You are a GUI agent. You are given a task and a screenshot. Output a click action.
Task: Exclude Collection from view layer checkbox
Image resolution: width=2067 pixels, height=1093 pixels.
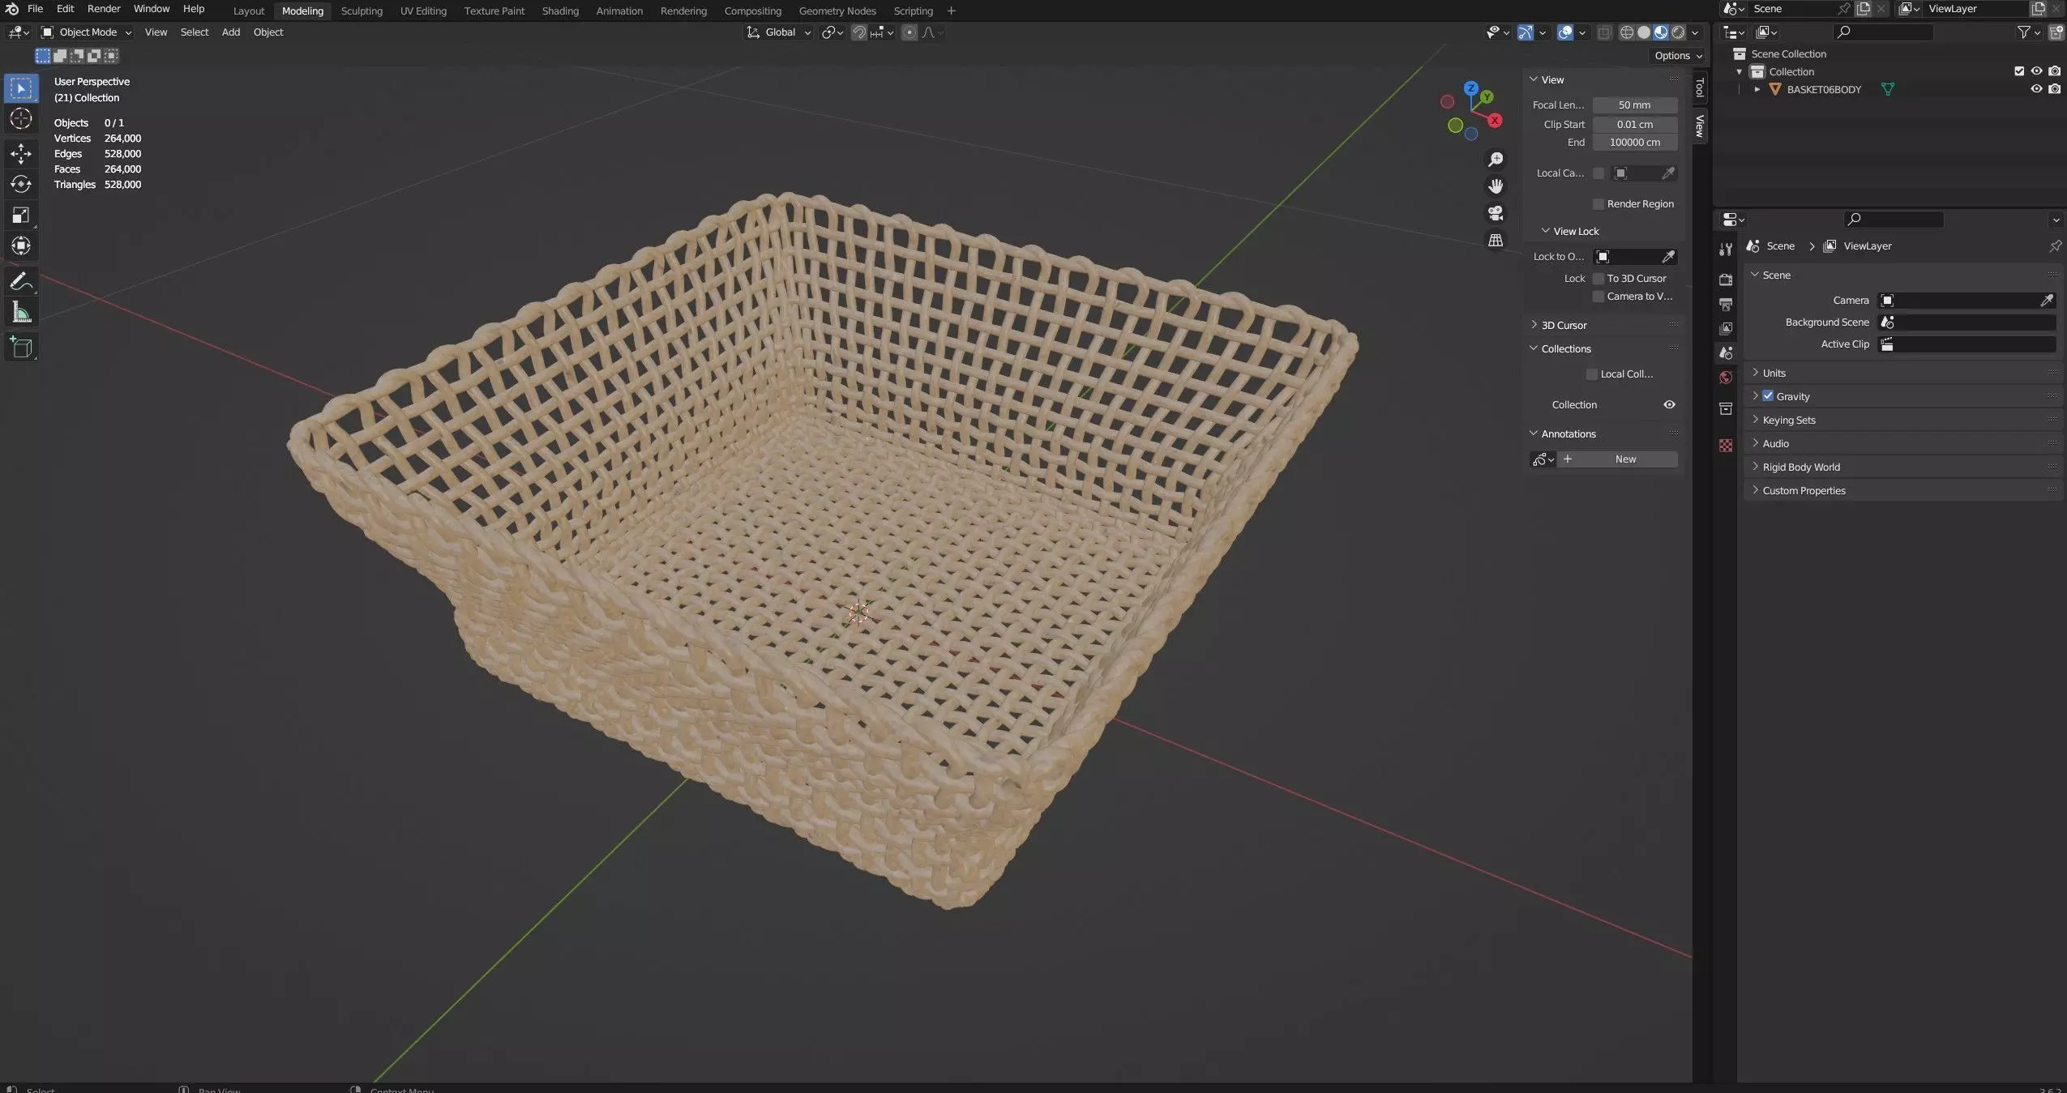click(x=2019, y=71)
